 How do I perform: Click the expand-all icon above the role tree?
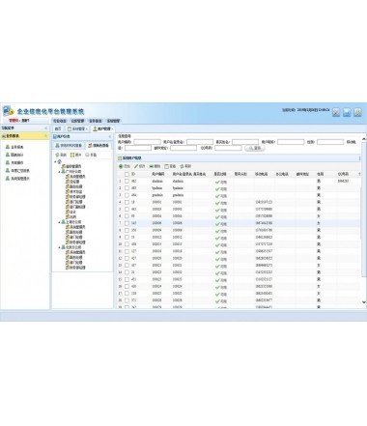point(72,155)
